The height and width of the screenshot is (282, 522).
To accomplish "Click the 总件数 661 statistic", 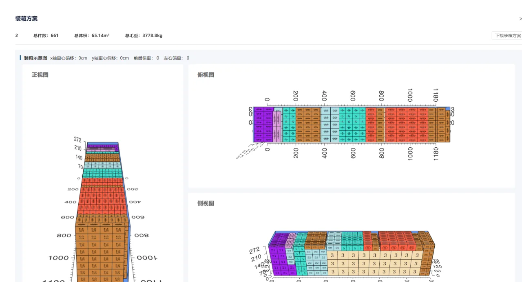I will click(44, 35).
